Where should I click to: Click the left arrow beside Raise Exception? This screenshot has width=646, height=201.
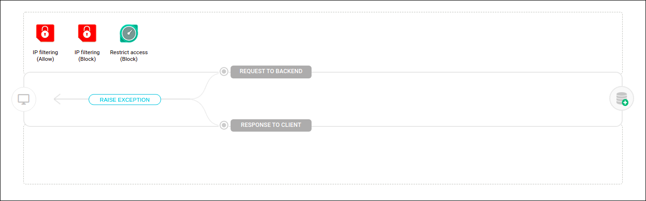coord(58,100)
